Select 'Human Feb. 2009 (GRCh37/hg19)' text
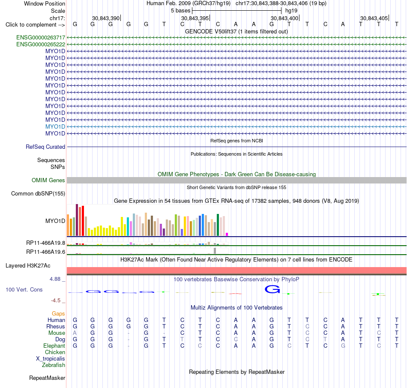This screenshot has height=388, width=407. tap(189, 3)
